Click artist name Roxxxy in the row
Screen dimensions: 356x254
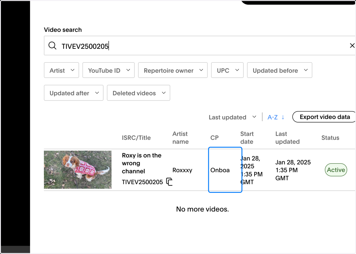(x=182, y=170)
